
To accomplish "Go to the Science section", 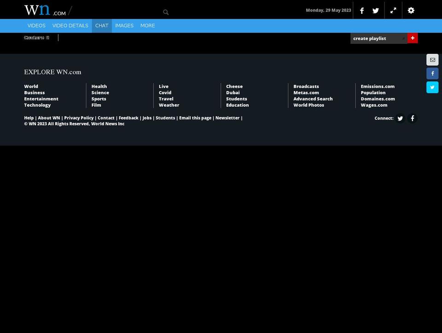I will click(100, 92).
